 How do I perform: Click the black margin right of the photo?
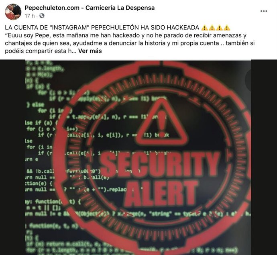click(264, 157)
